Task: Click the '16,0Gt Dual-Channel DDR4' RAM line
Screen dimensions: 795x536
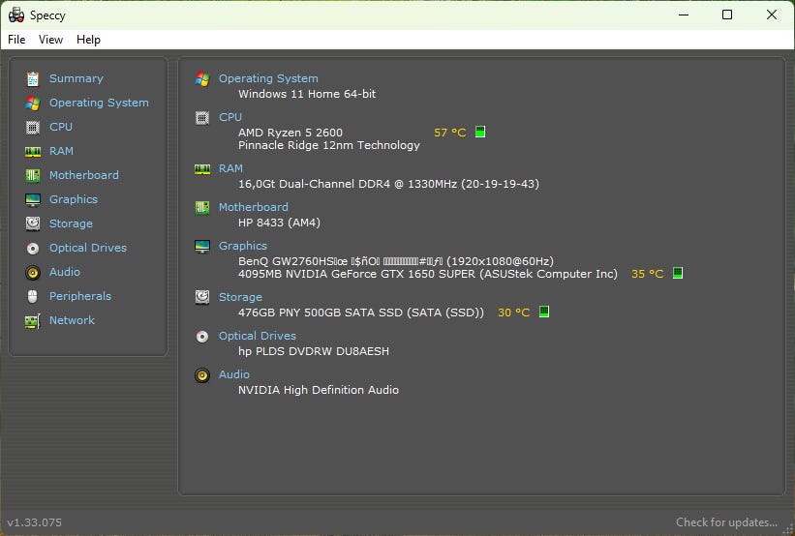Action: click(x=389, y=184)
